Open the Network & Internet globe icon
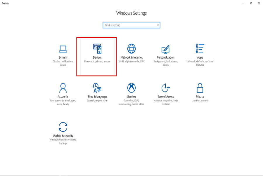This screenshot has width=263, height=176. pyautogui.click(x=131, y=49)
